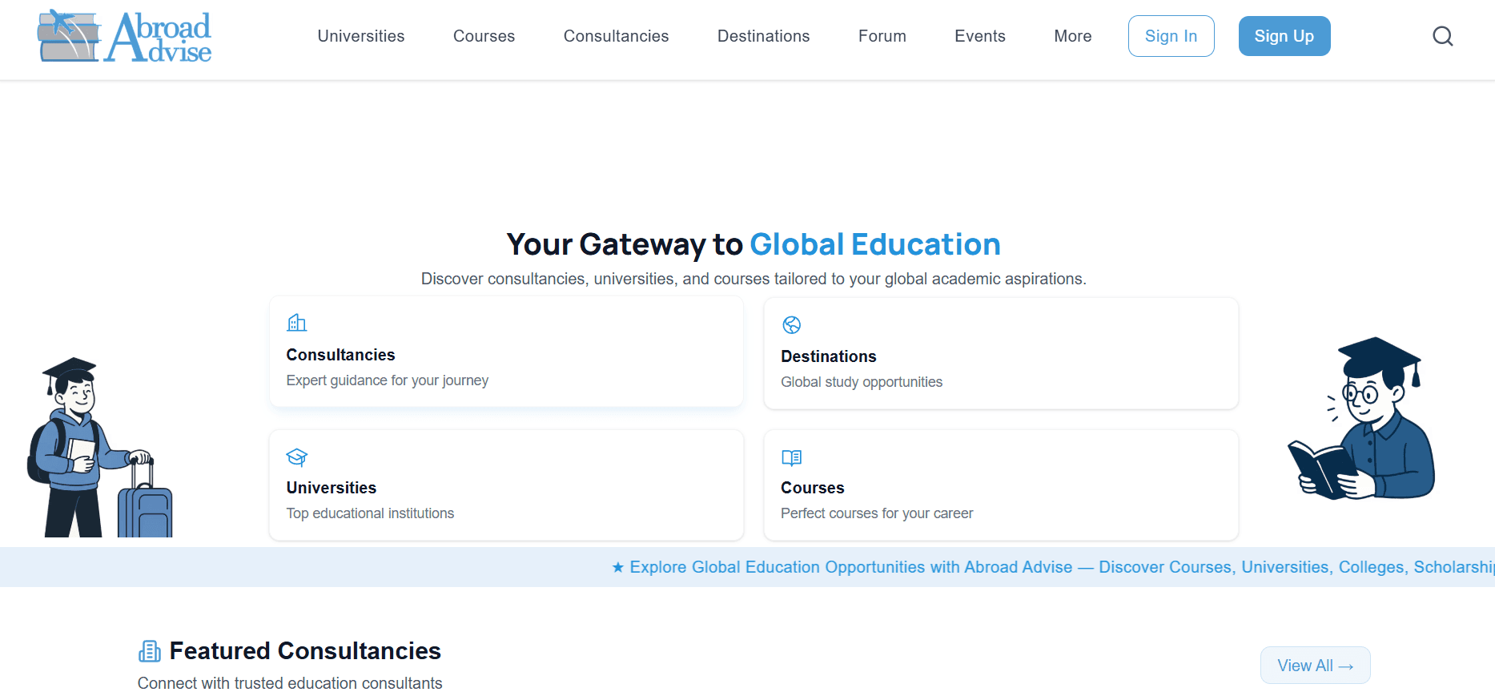
Task: Click the 'Your Gateway to Global Education' heading
Action: point(754,244)
